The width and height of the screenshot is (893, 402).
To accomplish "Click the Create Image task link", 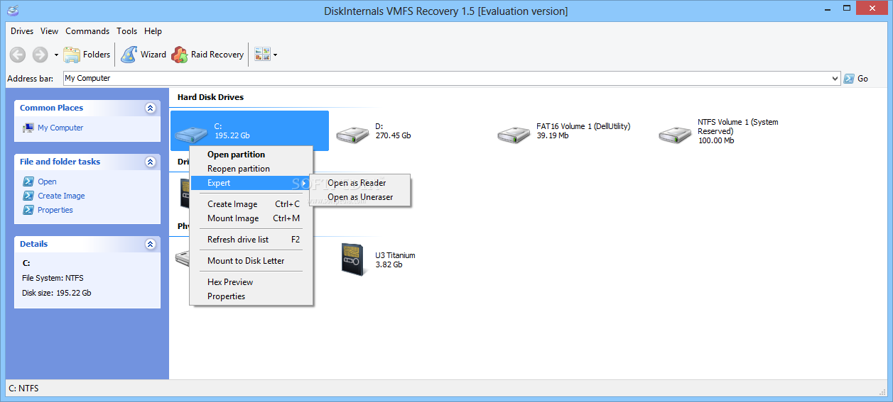I will coord(61,196).
